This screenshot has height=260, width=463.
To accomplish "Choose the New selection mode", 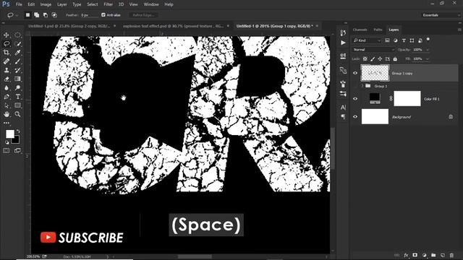I will click(27, 14).
